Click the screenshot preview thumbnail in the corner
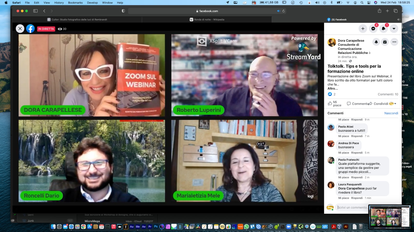The height and width of the screenshot is (232, 414). (x=390, y=217)
